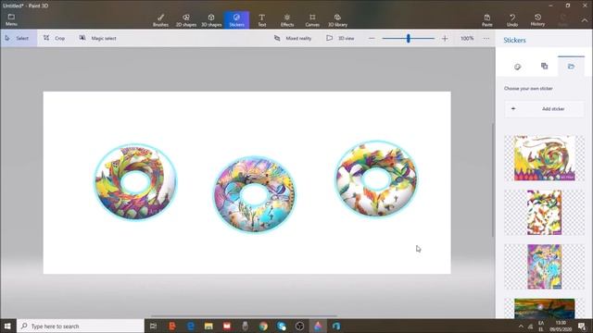Toggle the 3D view

(x=340, y=38)
